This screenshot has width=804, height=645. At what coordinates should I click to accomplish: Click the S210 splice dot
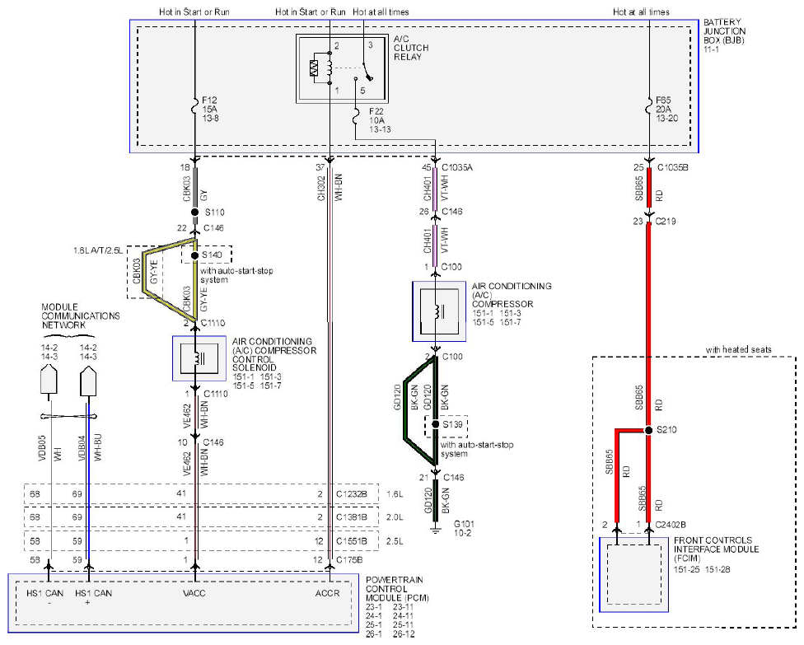click(x=648, y=430)
